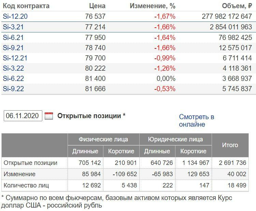
Task: Open the Si-9.21 contract link
Action: point(13,48)
